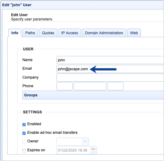Enable the Expires on checkbox
The height and width of the screenshot is (161, 164).
[24, 150]
